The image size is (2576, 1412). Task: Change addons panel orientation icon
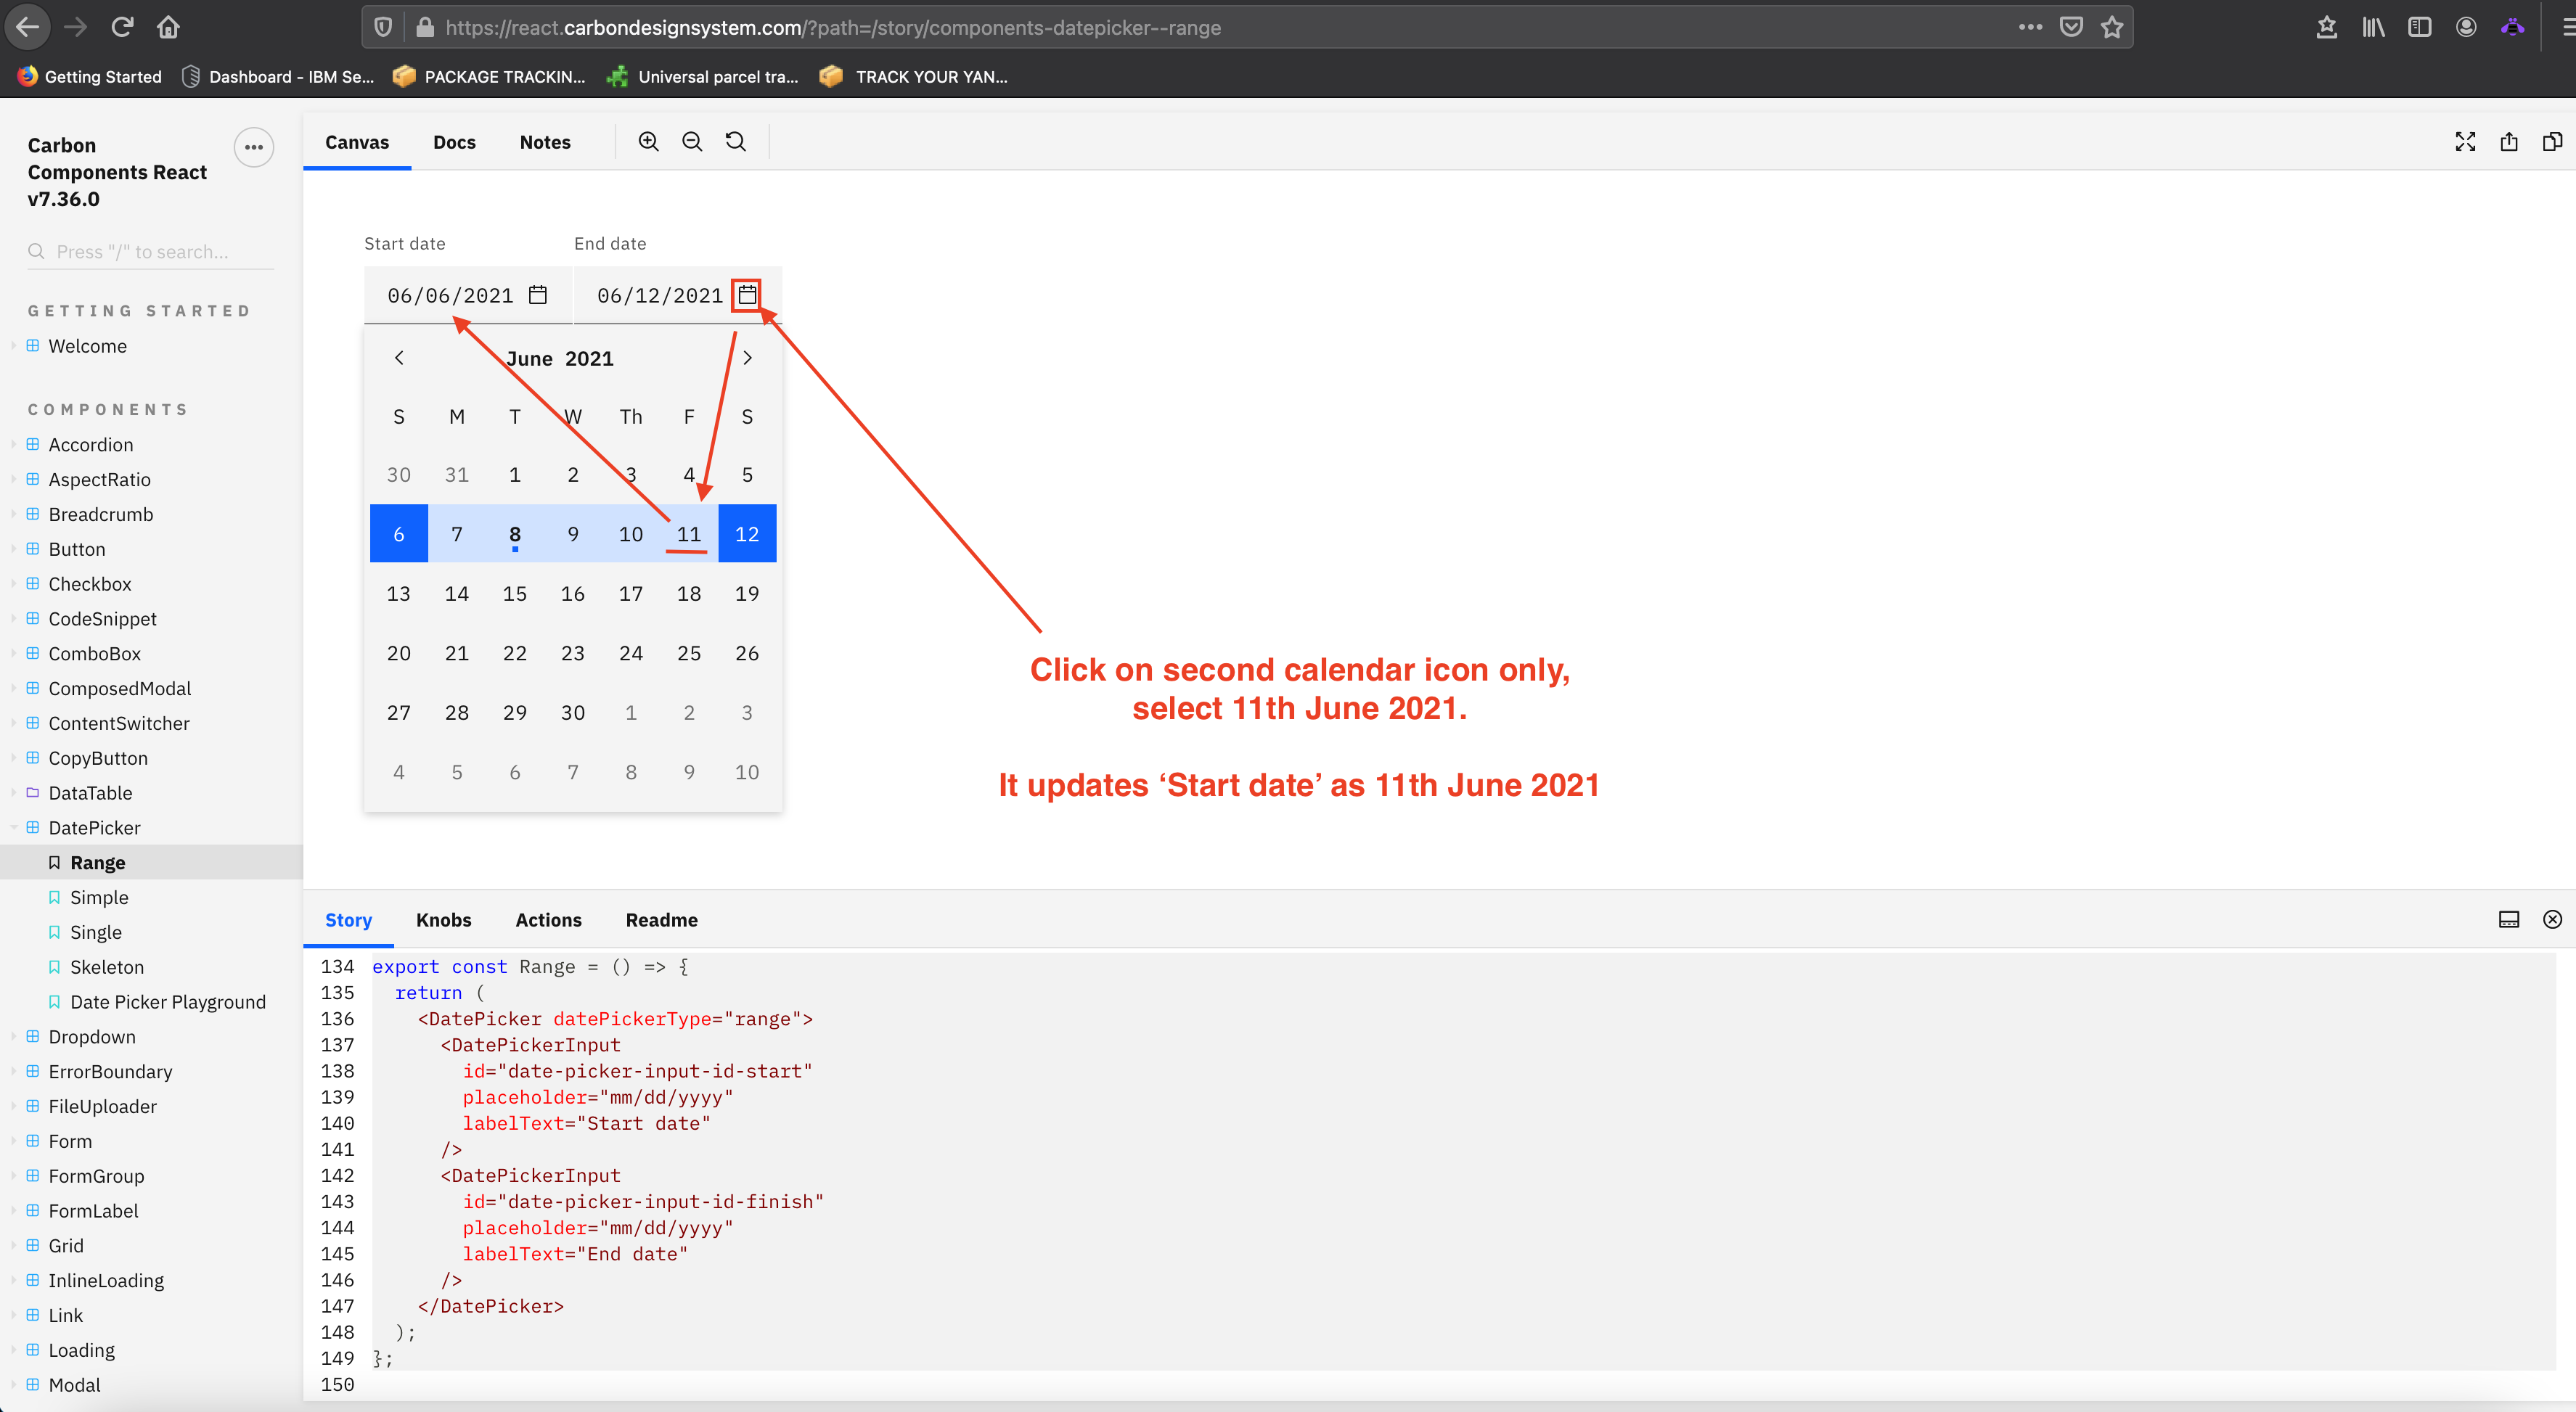2509,919
